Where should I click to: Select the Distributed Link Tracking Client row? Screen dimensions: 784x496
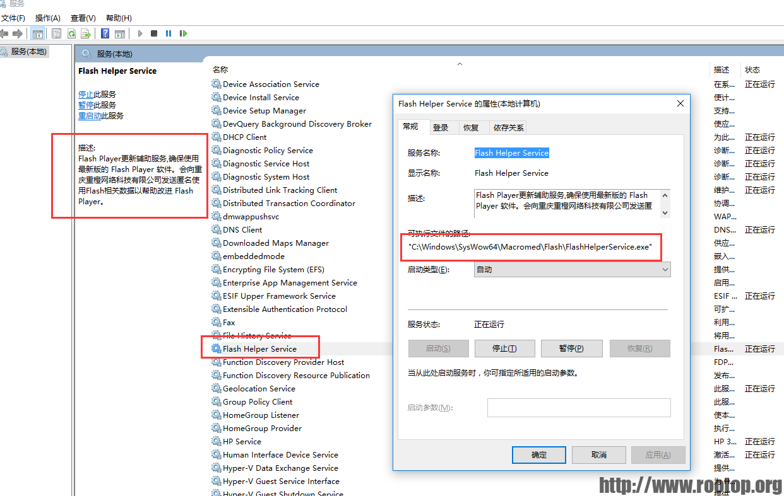click(280, 190)
